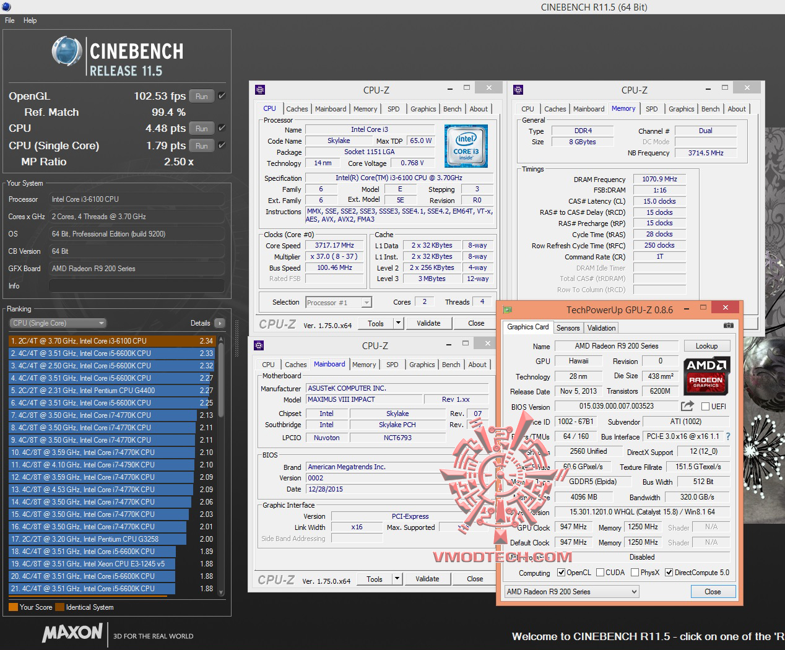Click the MAXON logo at bottom
This screenshot has width=785, height=650.
[72, 633]
